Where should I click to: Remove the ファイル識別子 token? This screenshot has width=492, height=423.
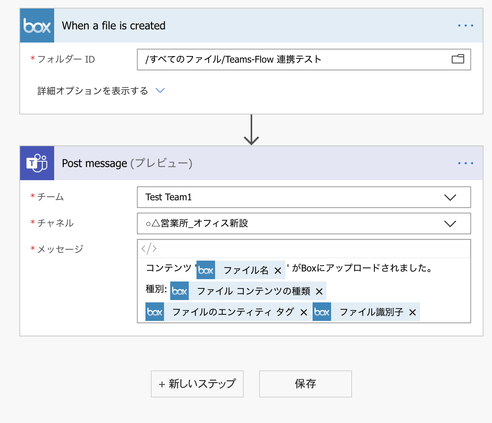413,312
